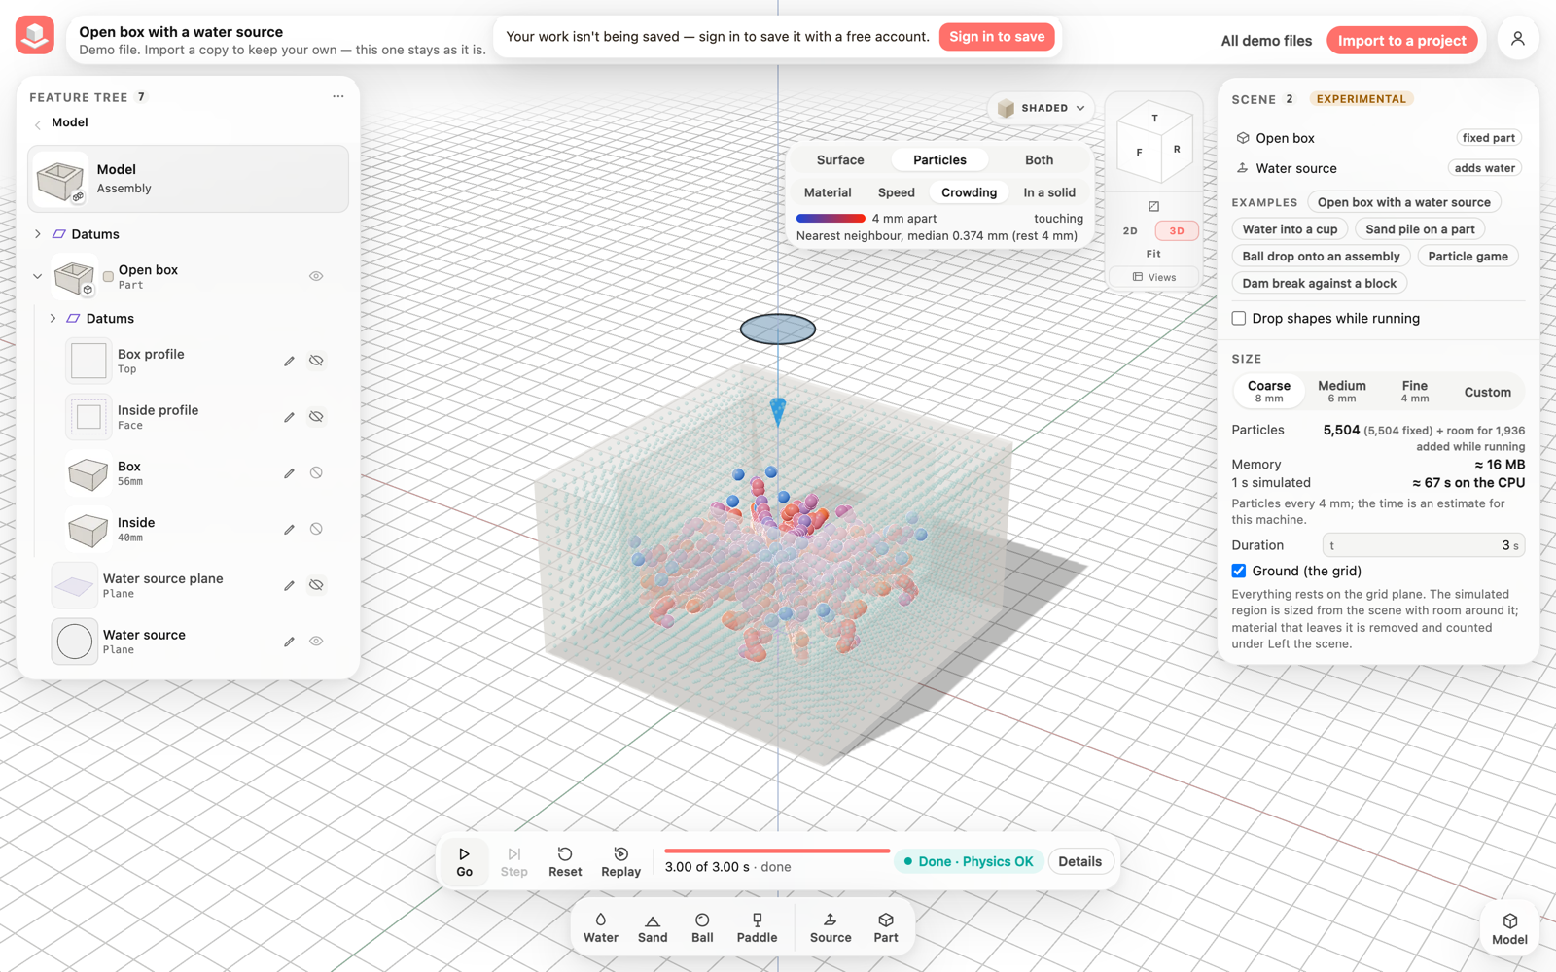The image size is (1556, 972).
Task: Start simulation with Go
Action: (464, 861)
